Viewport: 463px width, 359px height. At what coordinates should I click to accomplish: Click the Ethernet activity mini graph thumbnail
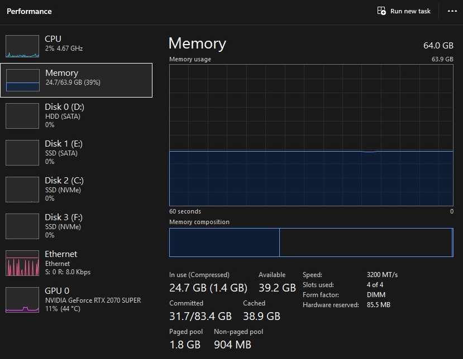click(x=22, y=263)
